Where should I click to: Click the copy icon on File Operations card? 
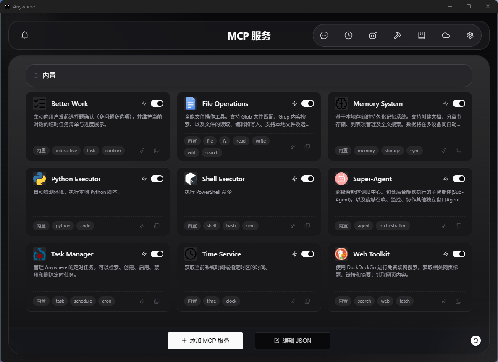(307, 147)
